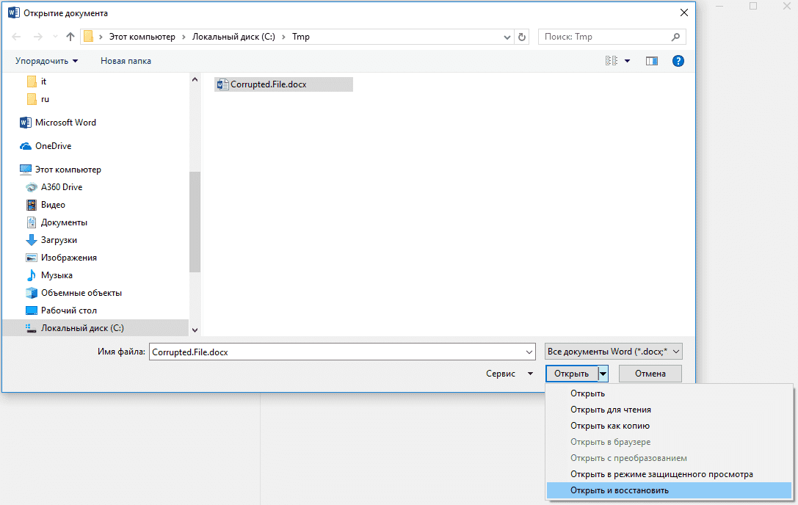
Task: Click the 'Отмена' button
Action: point(650,374)
